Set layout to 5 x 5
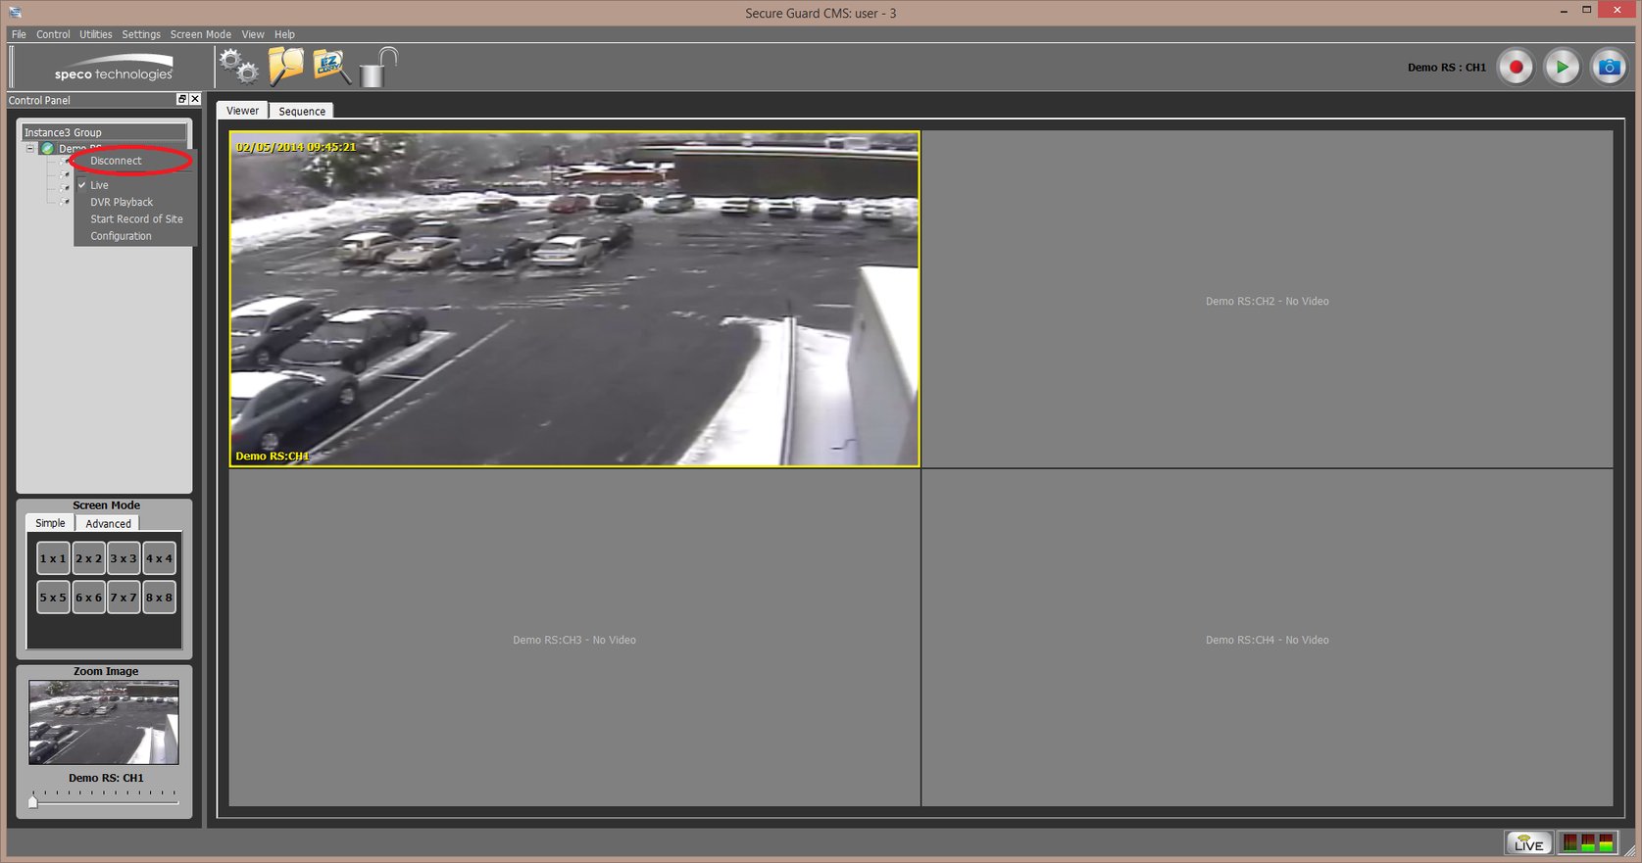 53,598
